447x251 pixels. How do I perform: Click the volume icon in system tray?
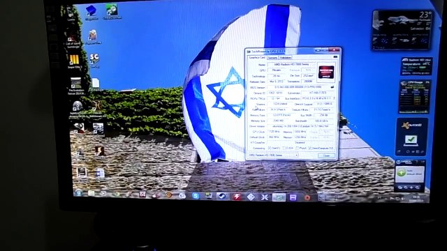pyautogui.click(x=402, y=199)
